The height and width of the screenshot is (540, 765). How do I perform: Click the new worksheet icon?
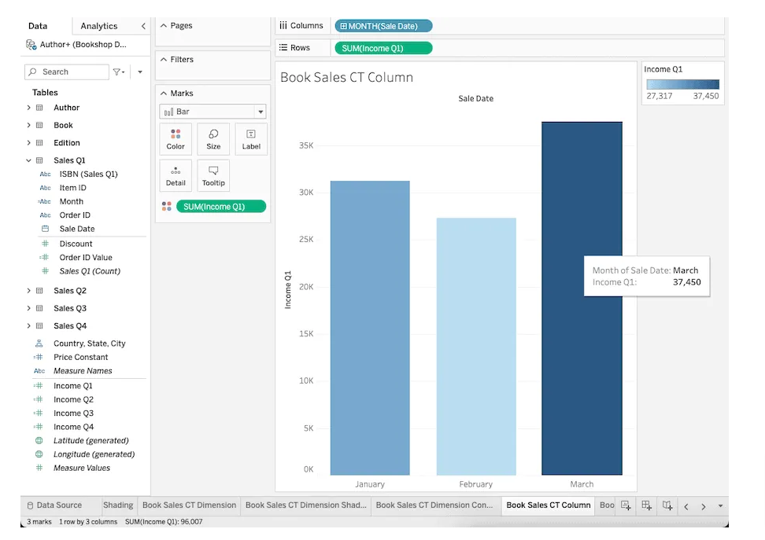[626, 505]
